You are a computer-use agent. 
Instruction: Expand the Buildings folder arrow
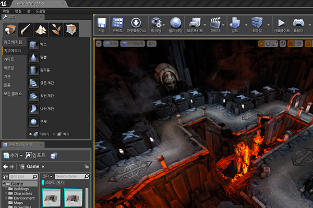6,189
